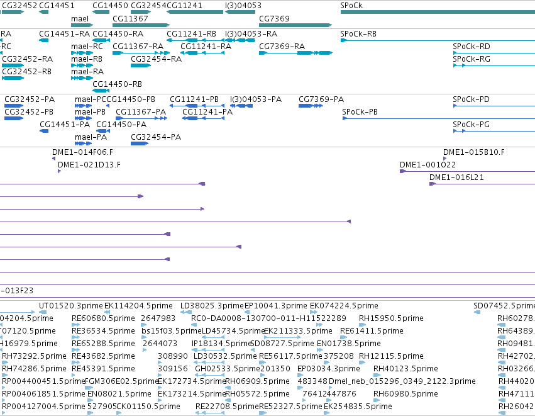Select the SPoCk-PG protein label
This screenshot has width=535, height=416.
coord(472,125)
